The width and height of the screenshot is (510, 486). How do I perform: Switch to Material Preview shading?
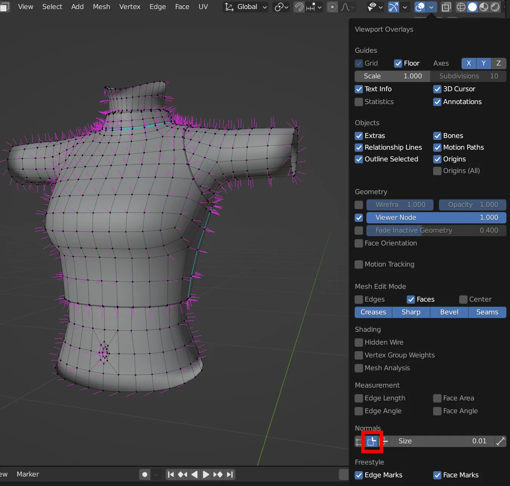point(484,7)
